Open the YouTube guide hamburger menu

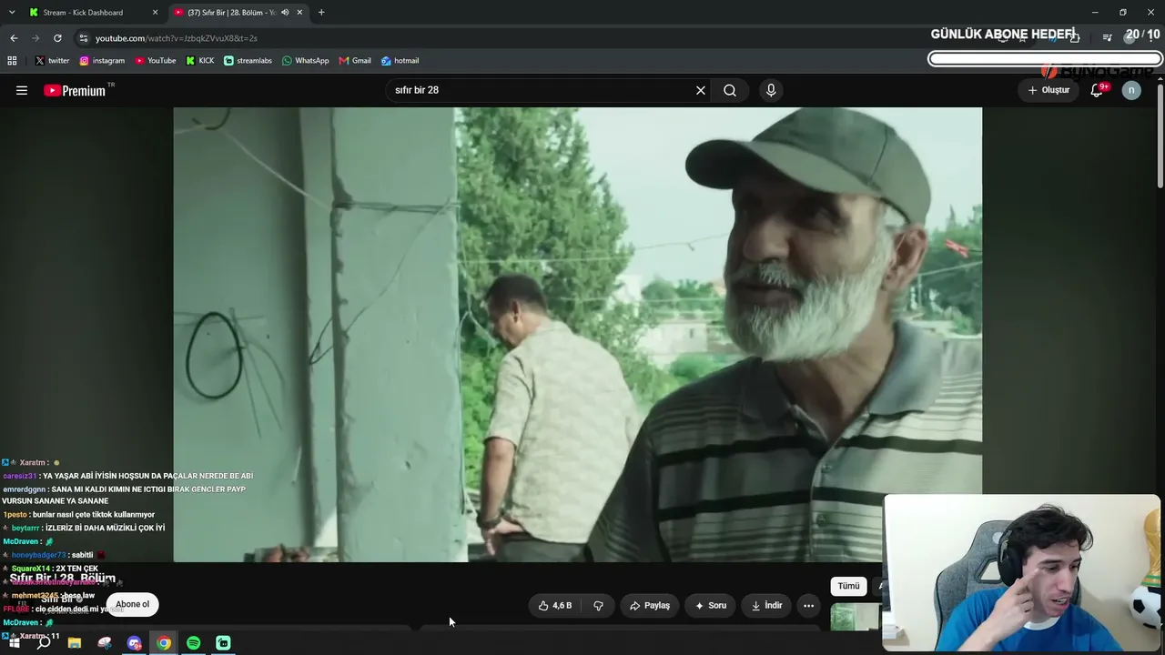click(x=22, y=90)
